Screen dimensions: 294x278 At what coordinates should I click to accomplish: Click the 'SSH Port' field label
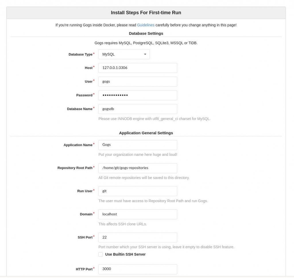[85, 238]
